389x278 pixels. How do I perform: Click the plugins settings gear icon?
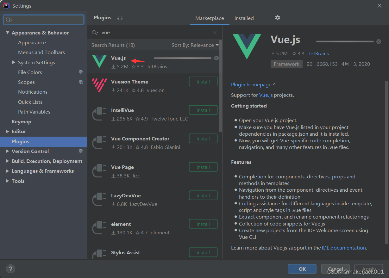[278, 18]
